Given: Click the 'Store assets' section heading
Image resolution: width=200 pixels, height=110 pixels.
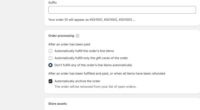Looking at the screenshot, I should point(58,104).
